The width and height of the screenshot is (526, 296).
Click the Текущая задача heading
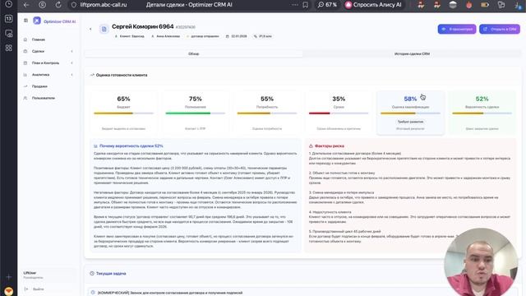click(x=111, y=274)
